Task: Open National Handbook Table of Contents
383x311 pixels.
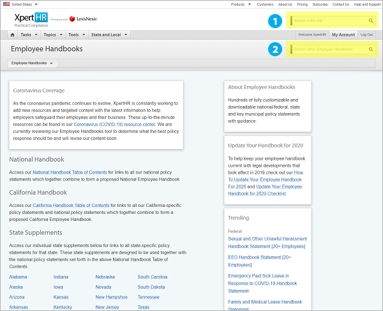Action: coord(70,172)
